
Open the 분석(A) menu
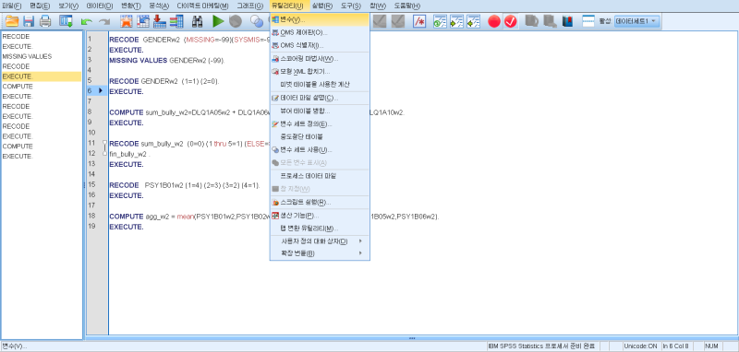click(x=159, y=6)
